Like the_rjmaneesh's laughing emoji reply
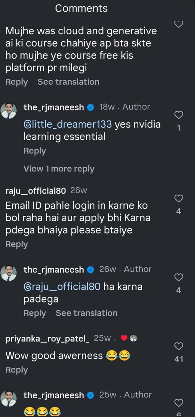Screen dimensions: 195x417 [x=179, y=403]
